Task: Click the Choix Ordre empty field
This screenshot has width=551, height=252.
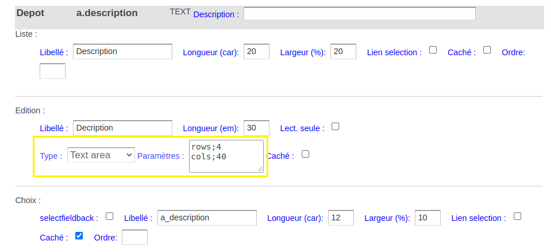Action: [x=134, y=237]
